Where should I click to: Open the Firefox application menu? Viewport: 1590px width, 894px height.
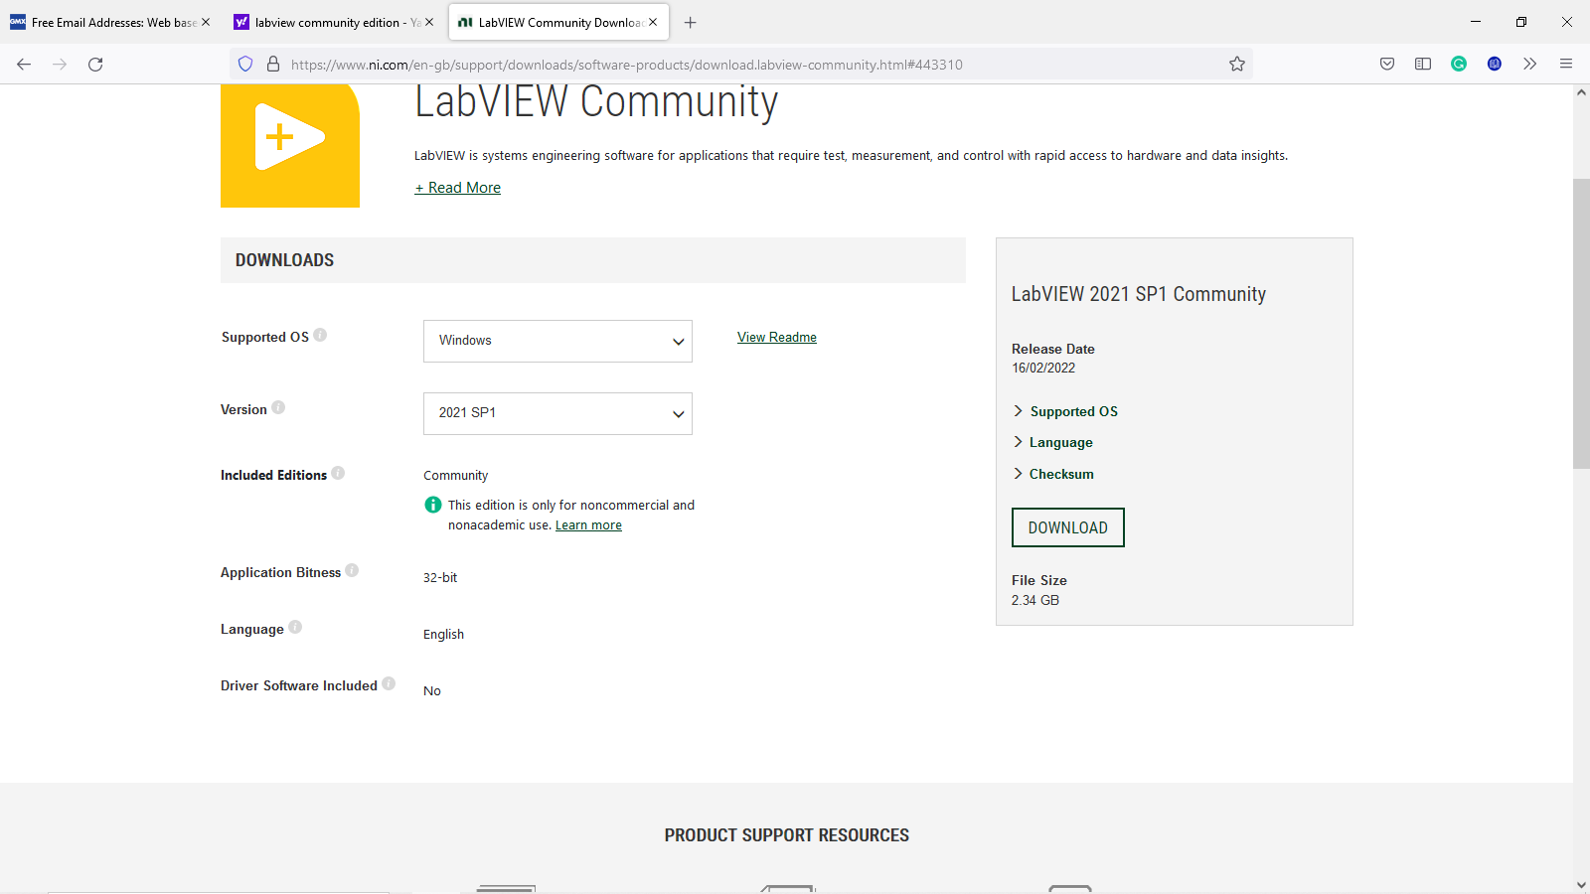(1566, 64)
